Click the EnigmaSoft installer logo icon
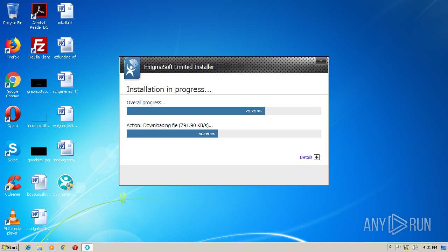 (132, 68)
